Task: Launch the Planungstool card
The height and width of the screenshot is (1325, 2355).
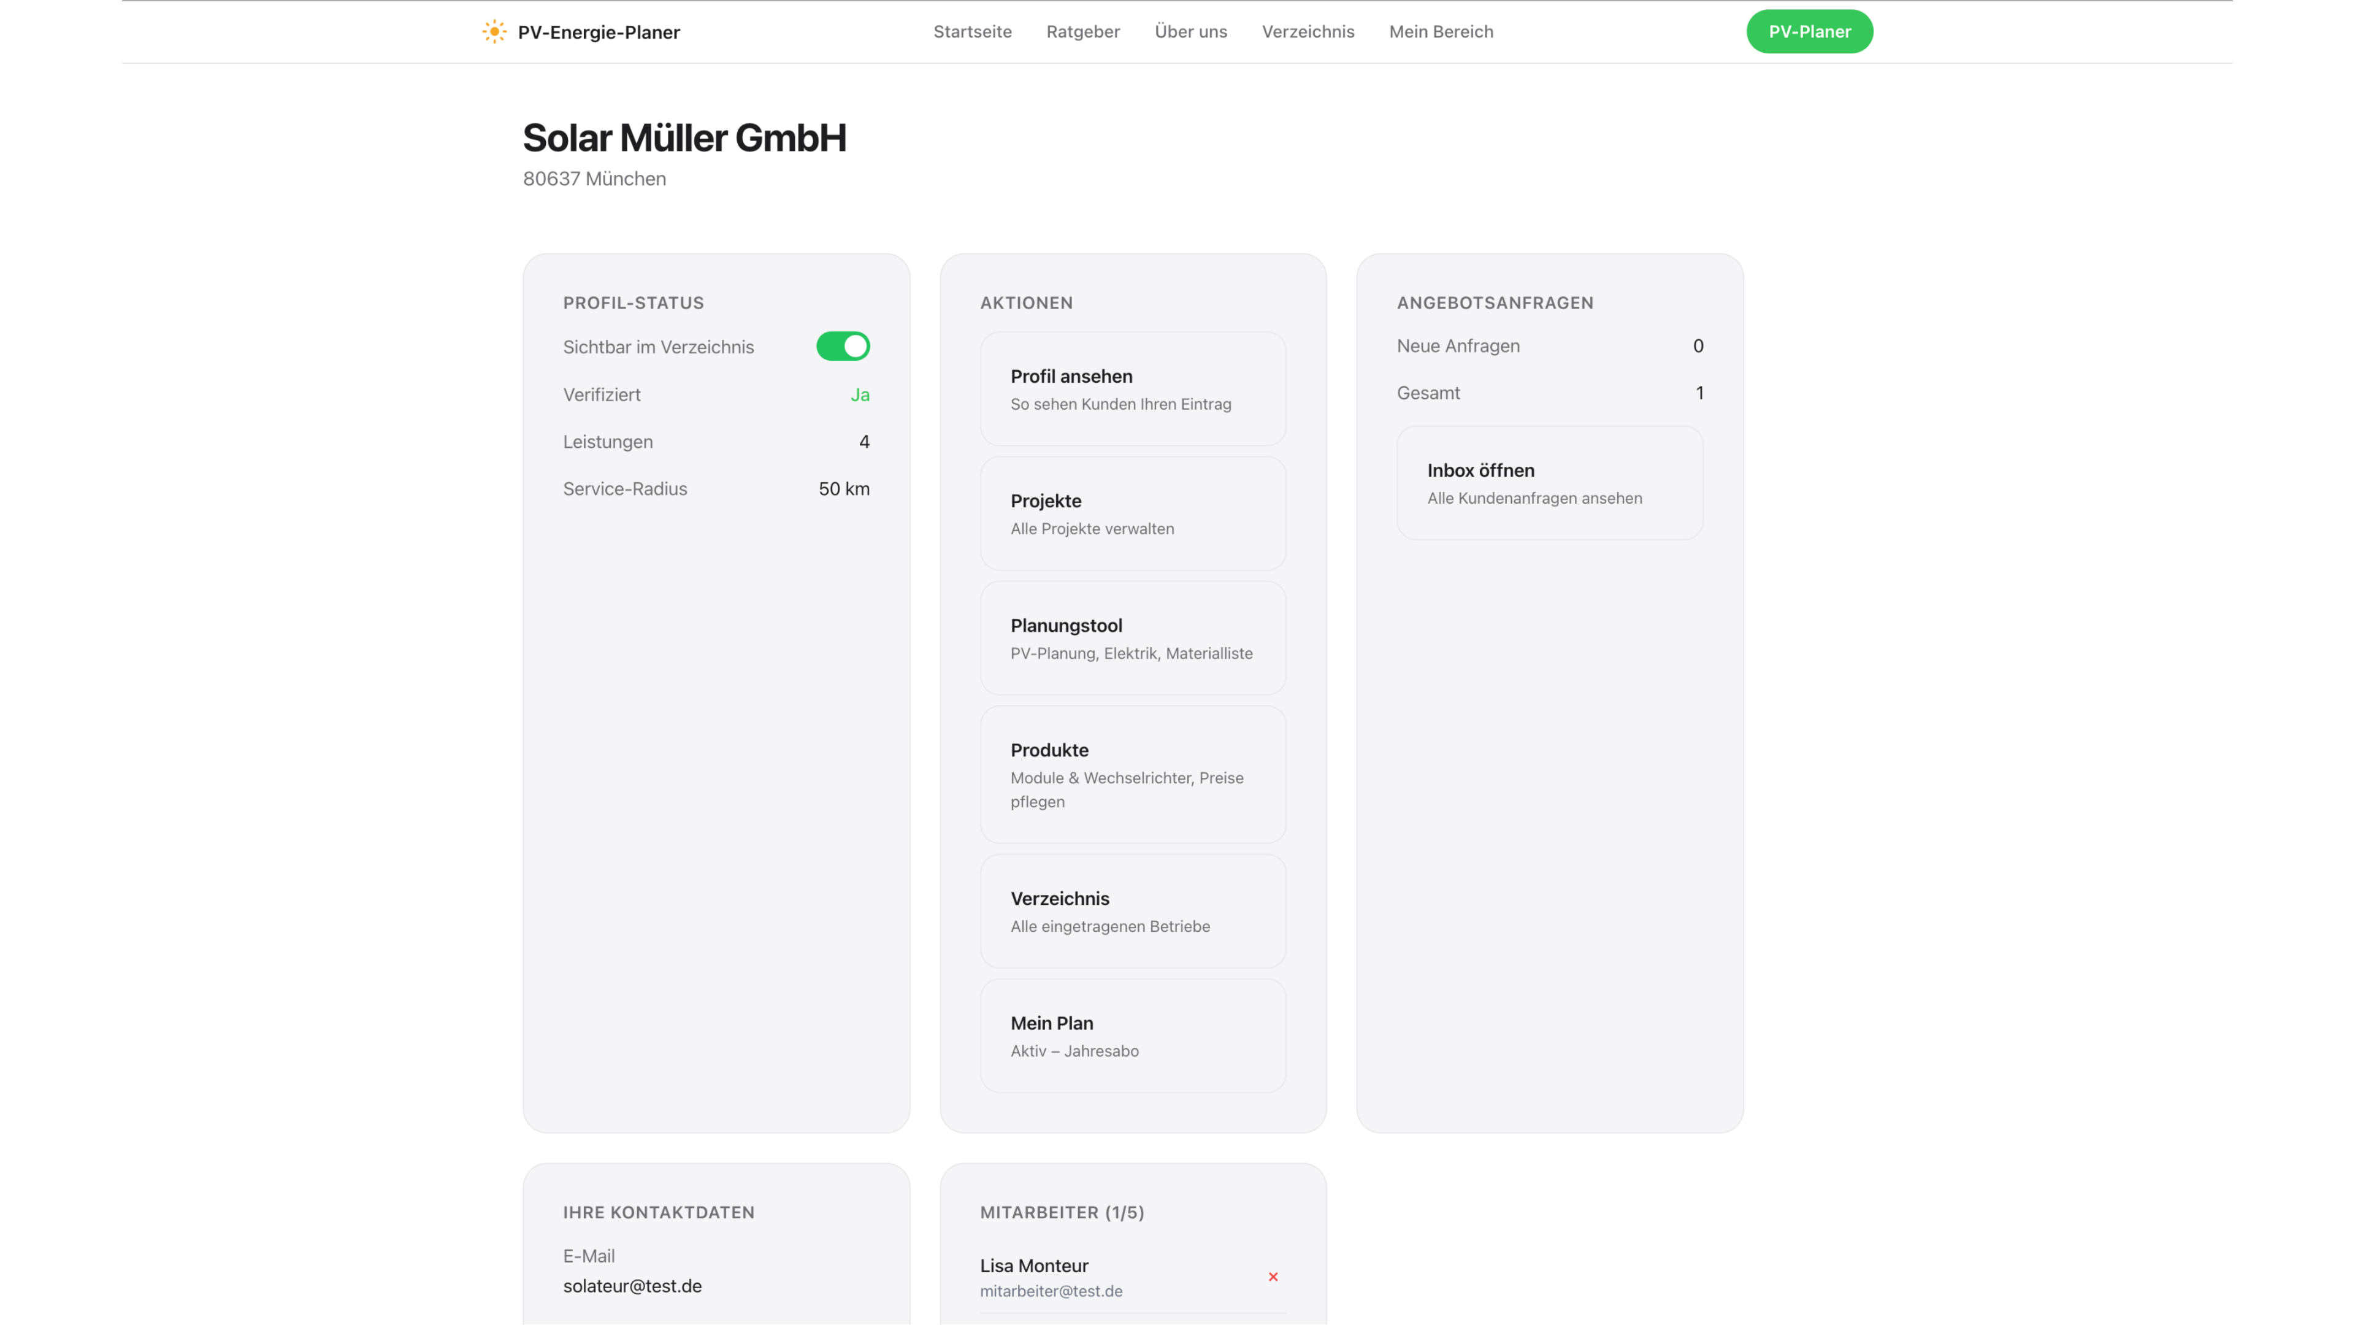Action: (x=1132, y=638)
